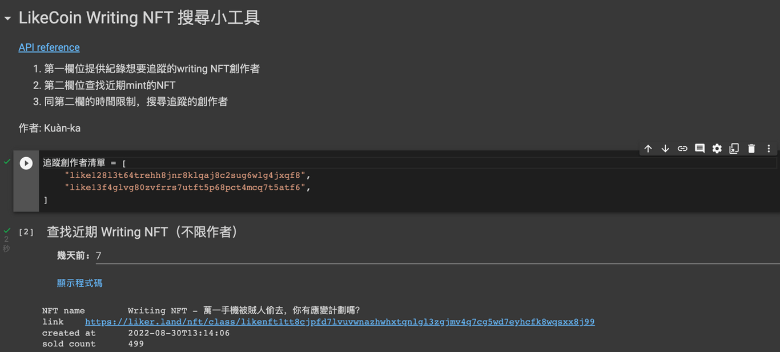780x352 pixels.
Task: Click the 幾天前 input field with value 7
Action: pos(437,256)
